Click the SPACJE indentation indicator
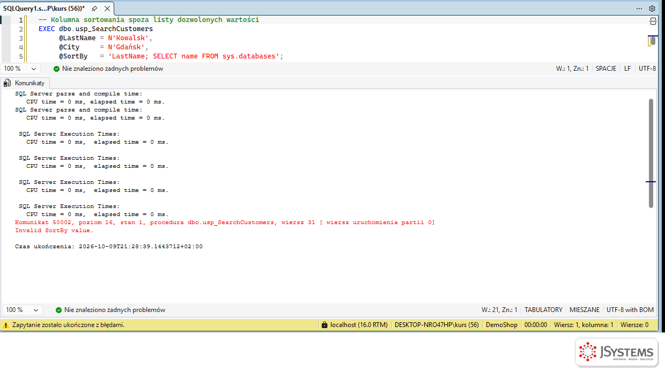 [x=606, y=69]
